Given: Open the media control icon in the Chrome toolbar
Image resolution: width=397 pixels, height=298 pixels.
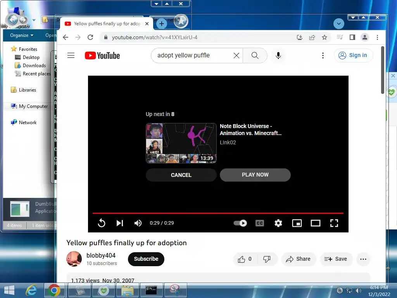Looking at the screenshot, I should pyautogui.click(x=340, y=38).
